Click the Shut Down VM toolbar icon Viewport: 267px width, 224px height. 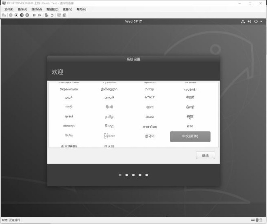[x=22, y=15]
